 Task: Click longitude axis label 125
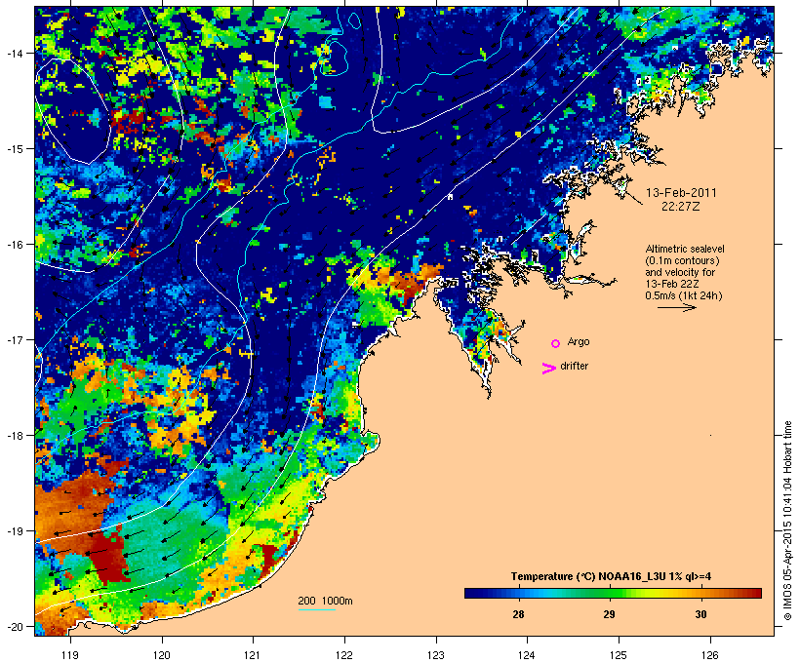click(619, 655)
